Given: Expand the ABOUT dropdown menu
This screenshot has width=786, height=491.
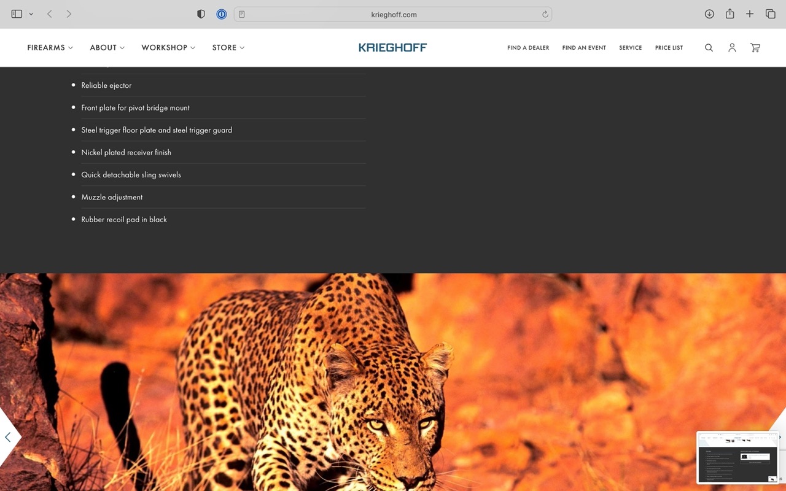Looking at the screenshot, I should point(107,48).
